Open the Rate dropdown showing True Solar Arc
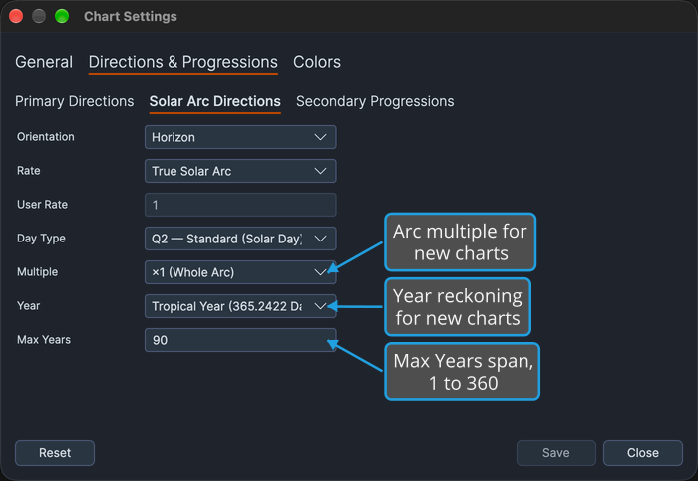Screen dimensions: 698x481 240,171
